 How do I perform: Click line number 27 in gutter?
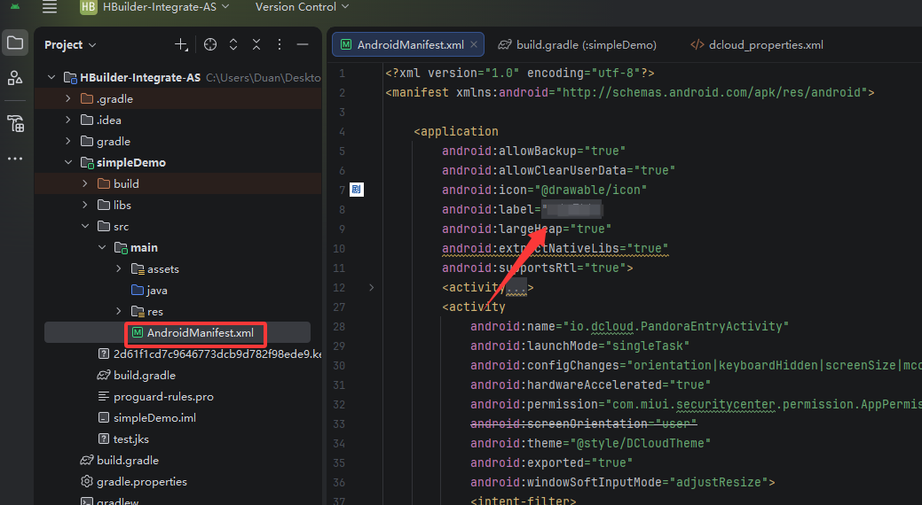[x=339, y=307]
